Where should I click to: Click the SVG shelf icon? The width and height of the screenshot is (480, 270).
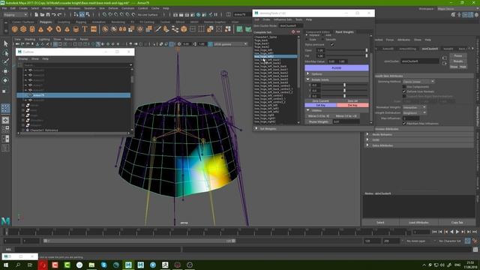94,29
